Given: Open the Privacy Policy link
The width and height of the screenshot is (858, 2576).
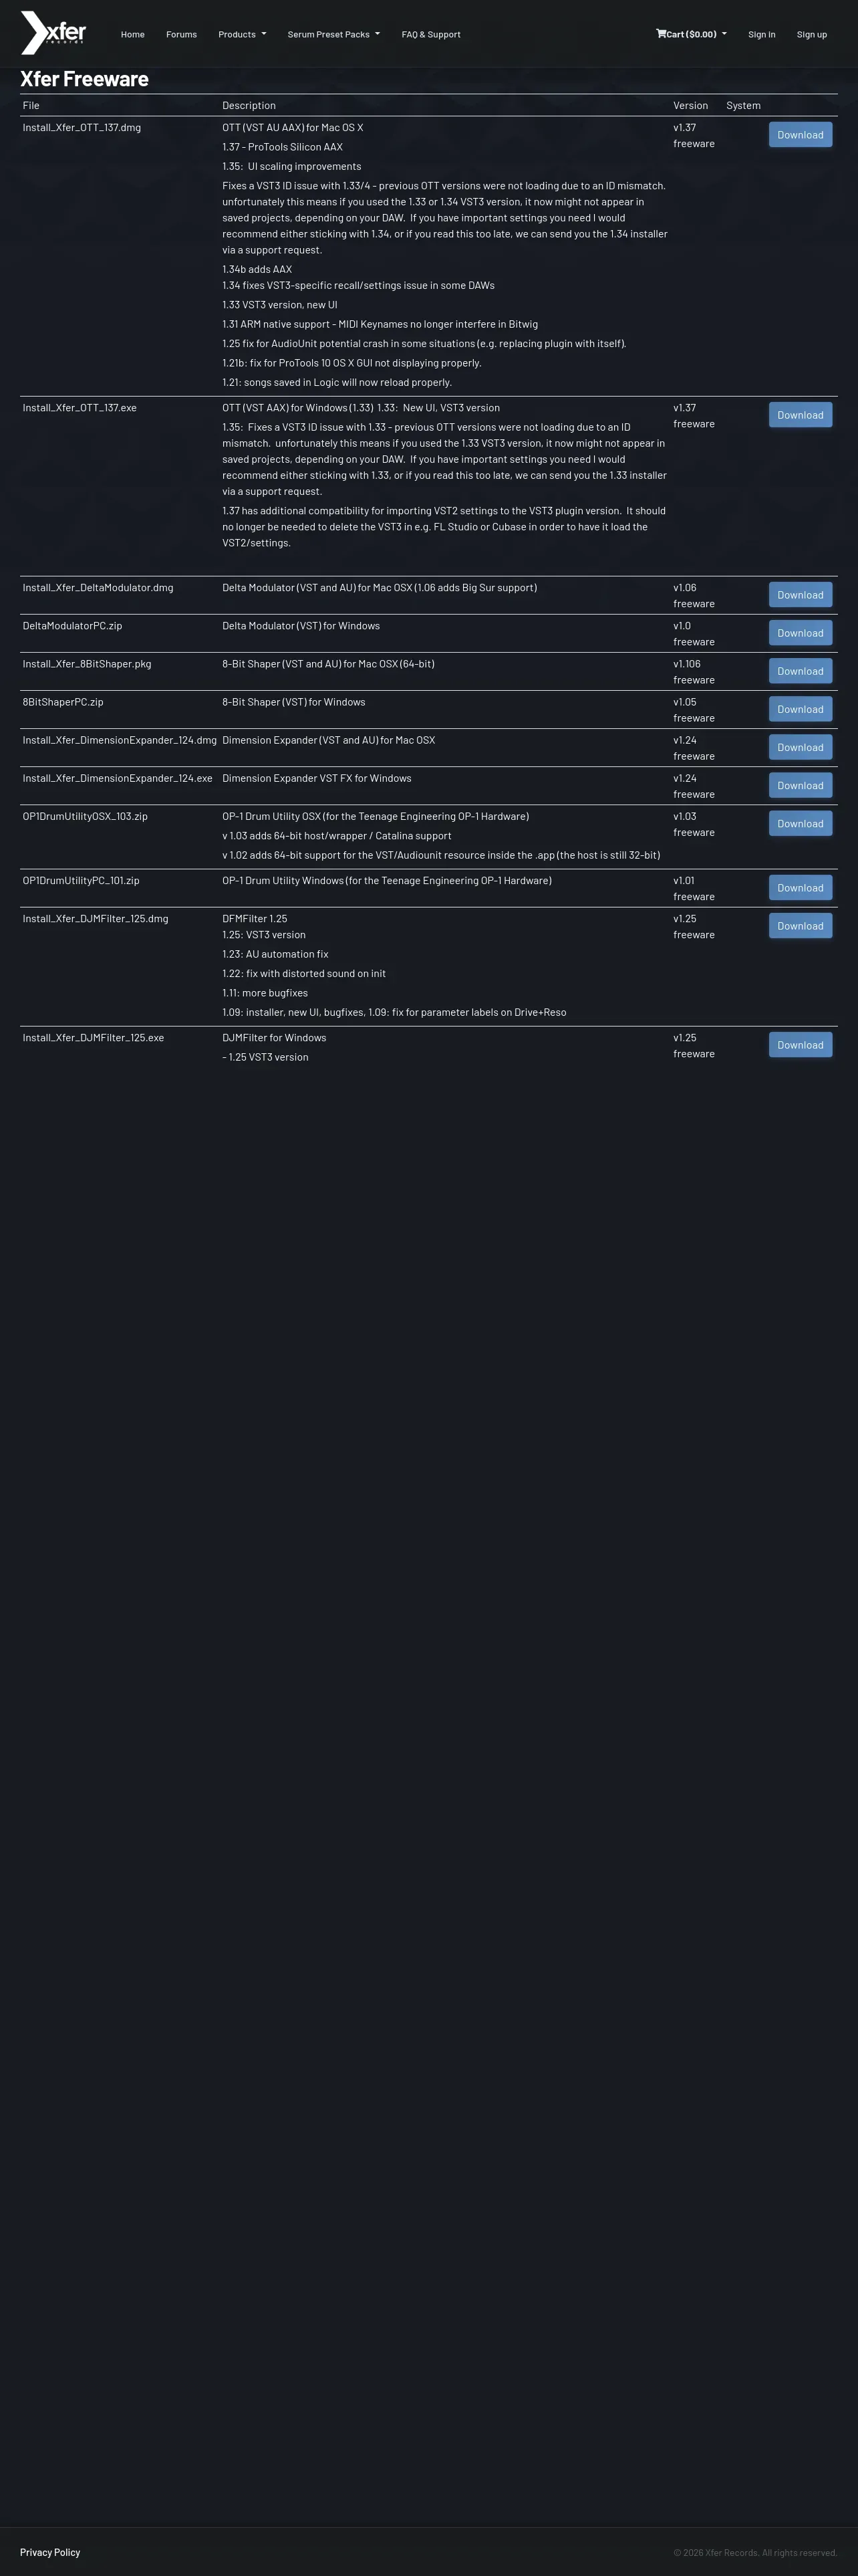Looking at the screenshot, I should tap(50, 2551).
